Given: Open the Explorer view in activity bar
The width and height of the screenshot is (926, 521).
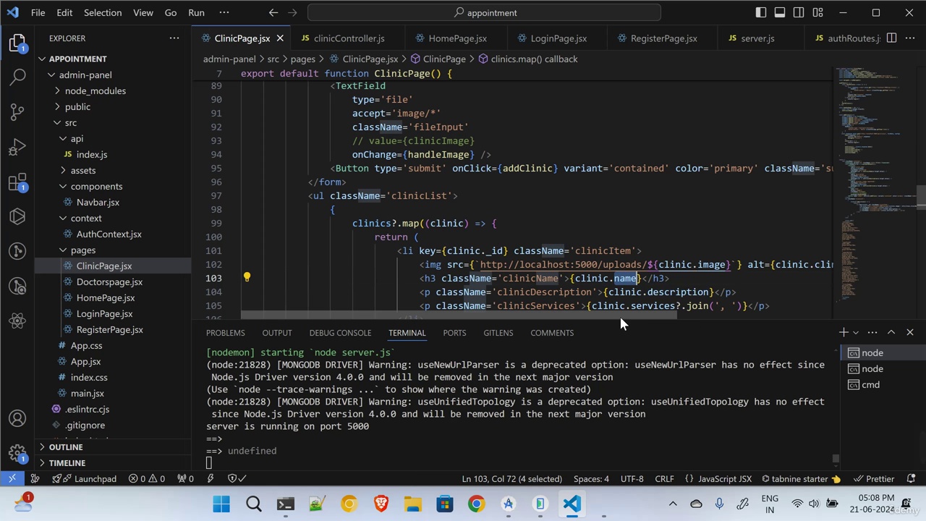Looking at the screenshot, I should (x=17, y=43).
